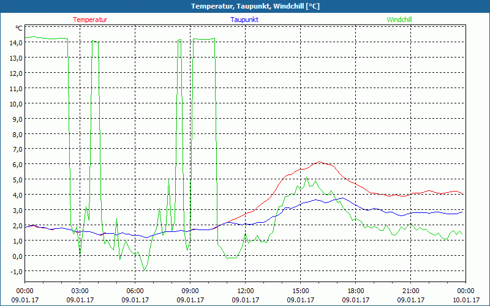Click the 11,0 y-axis value
490x306 pixels.
pyautogui.click(x=16, y=88)
